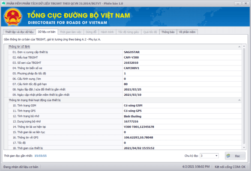Click the date value 2021/03/25
Viewport: 251px width, 171px height.
[x=132, y=89]
